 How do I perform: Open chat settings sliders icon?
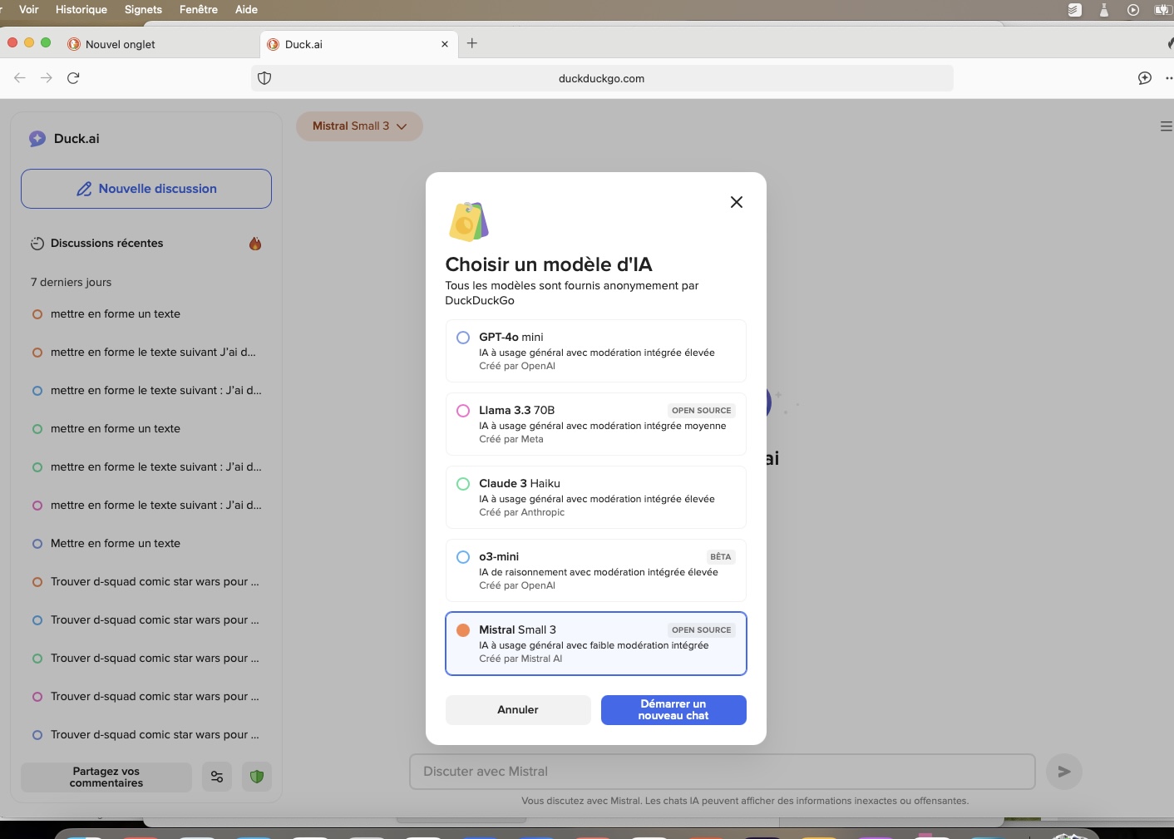(x=217, y=777)
